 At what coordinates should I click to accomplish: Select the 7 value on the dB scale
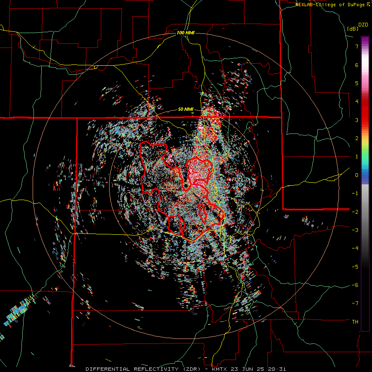pyautogui.click(x=357, y=46)
